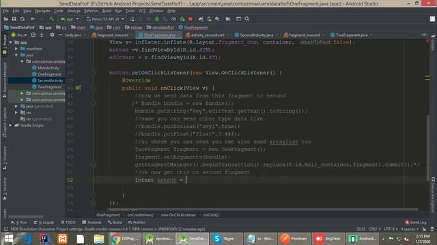Click the onCreateView() breadcrumb at editor bottom
Screen dimensions: 437x245
click(x=141, y=215)
